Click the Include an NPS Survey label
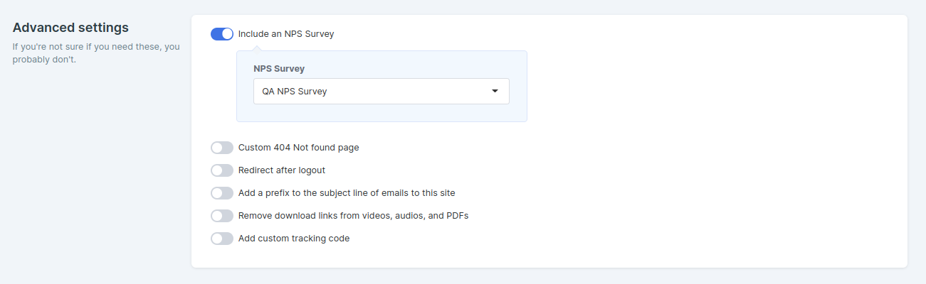 (286, 34)
